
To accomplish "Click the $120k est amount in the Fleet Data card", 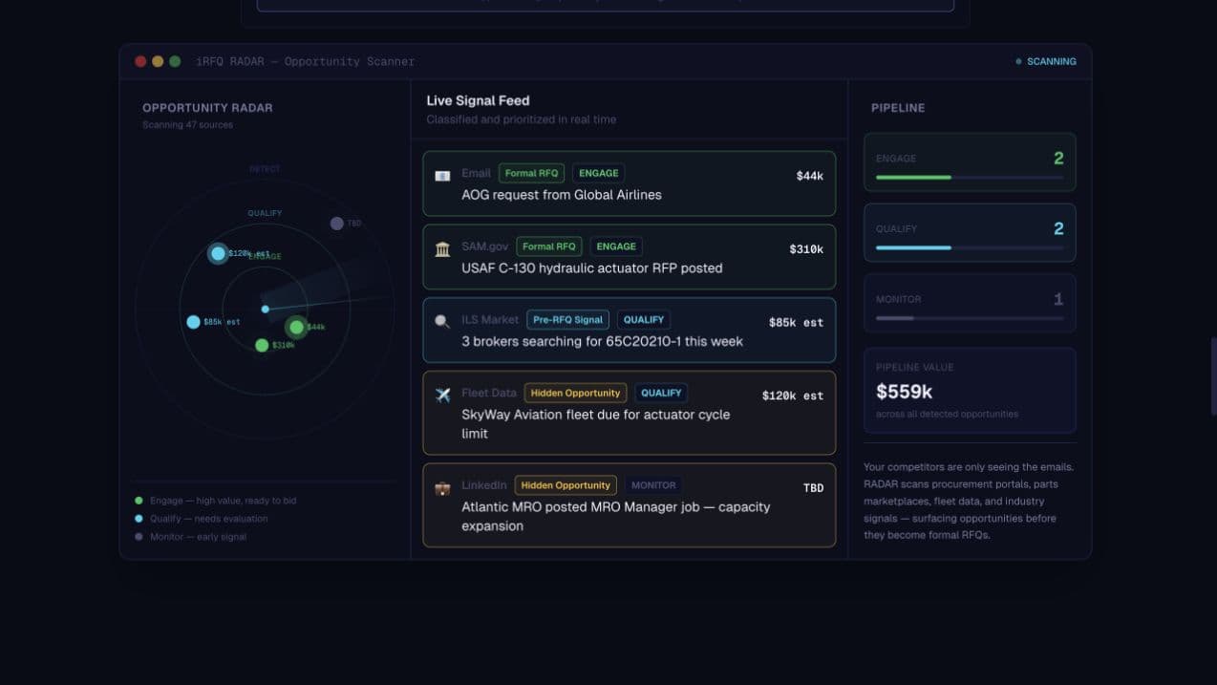I will (793, 396).
